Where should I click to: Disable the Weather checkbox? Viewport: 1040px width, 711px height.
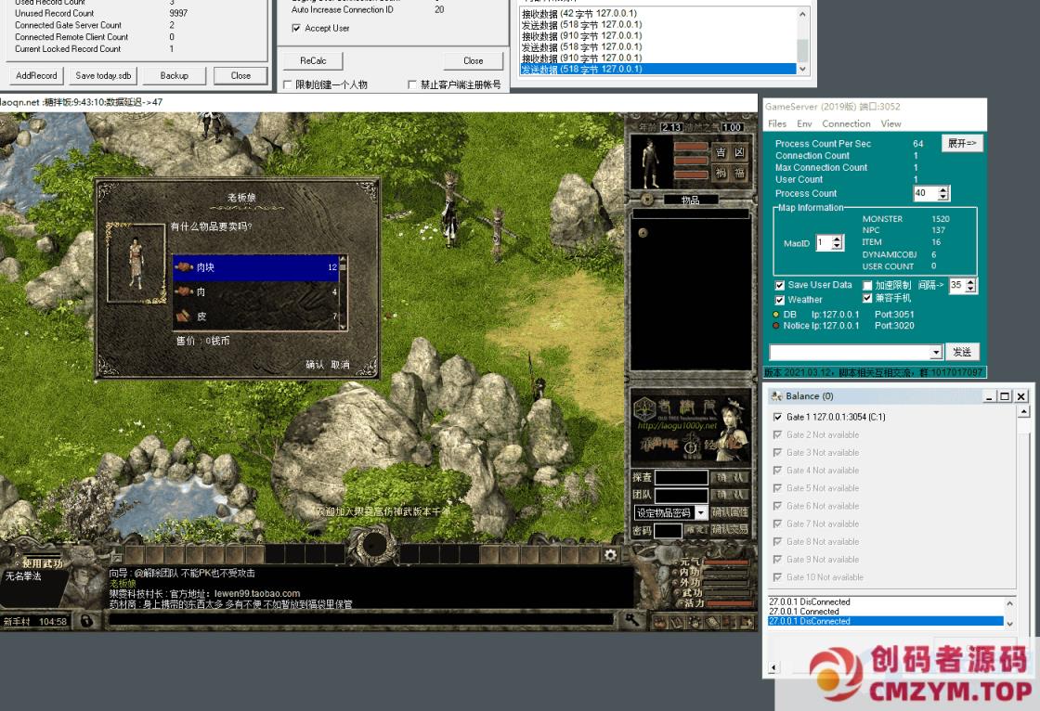[780, 300]
